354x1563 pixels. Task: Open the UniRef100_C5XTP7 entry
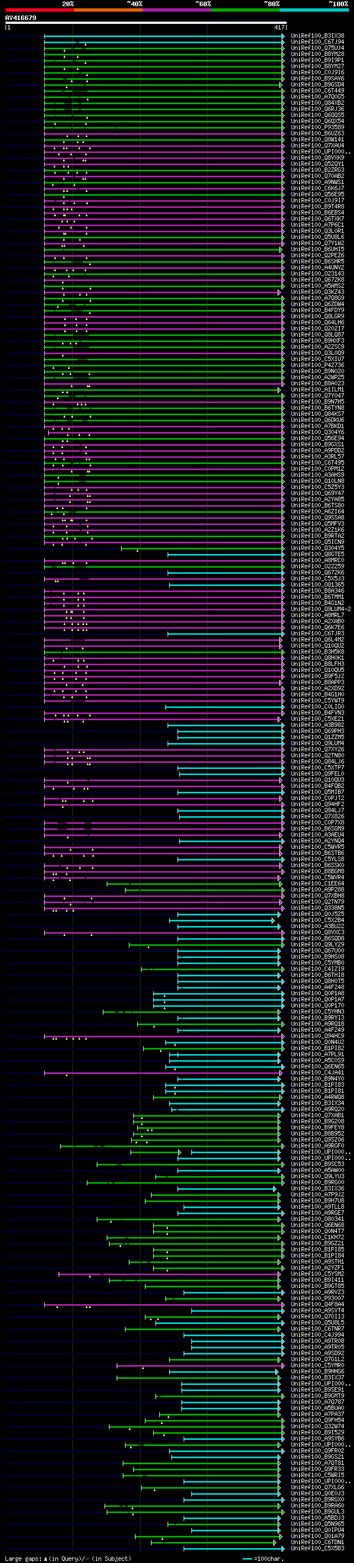click(317, 767)
